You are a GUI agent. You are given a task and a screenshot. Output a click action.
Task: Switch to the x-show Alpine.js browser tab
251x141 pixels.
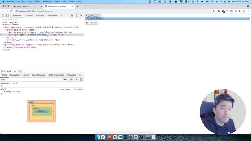click(27, 7)
